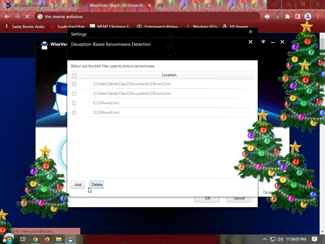Click the Location column header
Screen dimensions: 325x244
(169, 75)
